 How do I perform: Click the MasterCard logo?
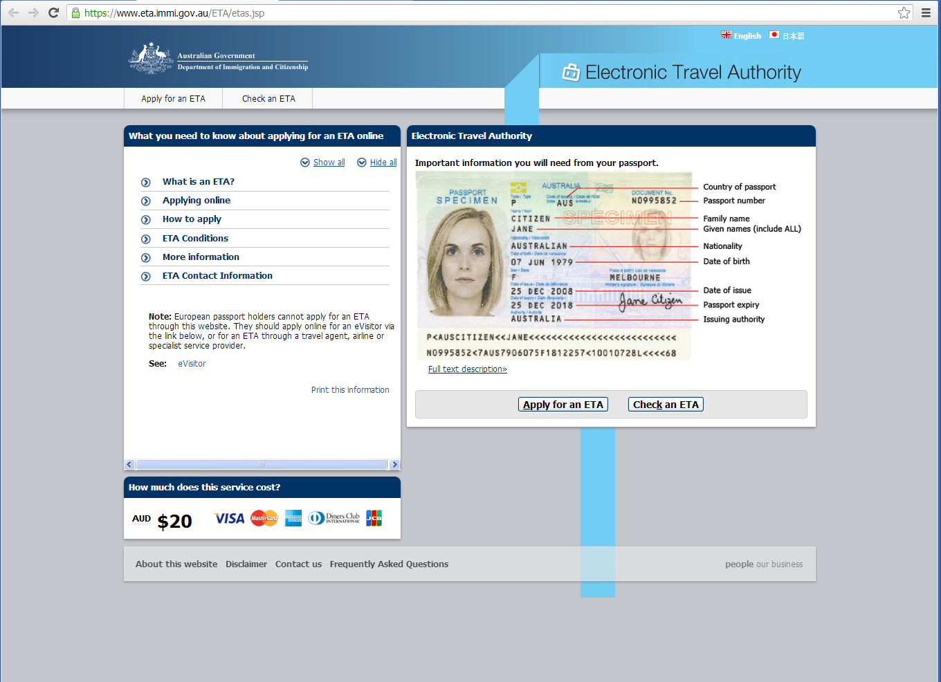pyautogui.click(x=264, y=518)
